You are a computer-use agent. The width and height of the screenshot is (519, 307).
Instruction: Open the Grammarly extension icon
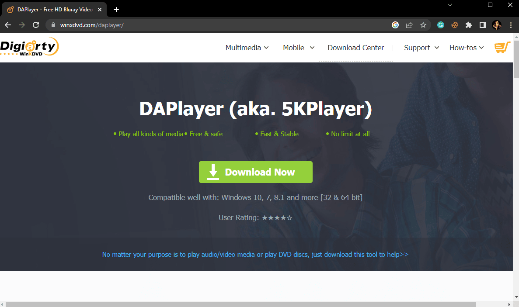[441, 25]
